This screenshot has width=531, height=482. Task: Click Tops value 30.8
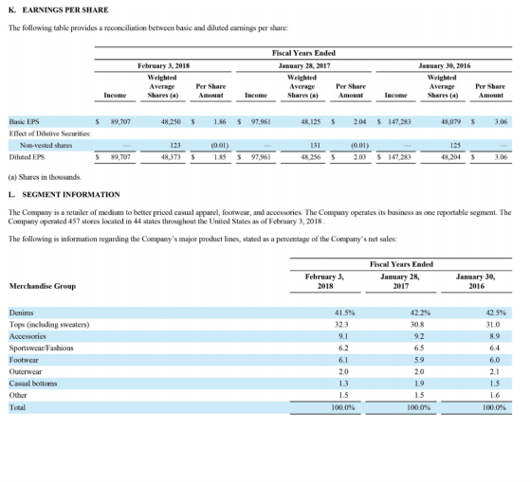point(417,325)
